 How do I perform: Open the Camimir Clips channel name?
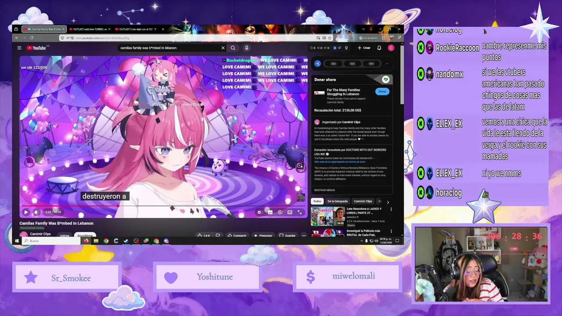40,234
